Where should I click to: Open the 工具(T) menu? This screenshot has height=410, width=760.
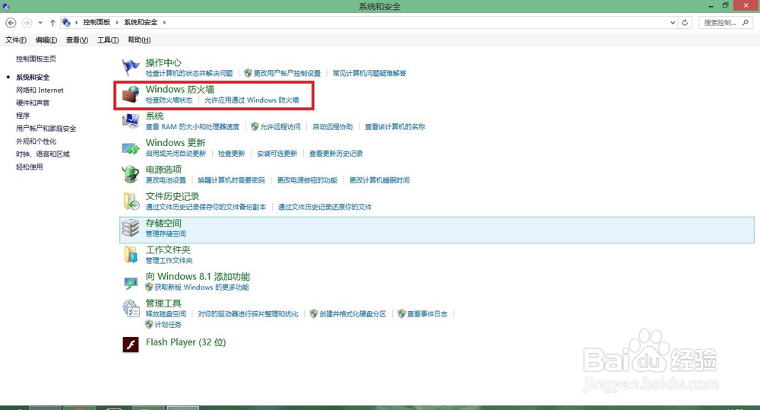[x=108, y=40]
